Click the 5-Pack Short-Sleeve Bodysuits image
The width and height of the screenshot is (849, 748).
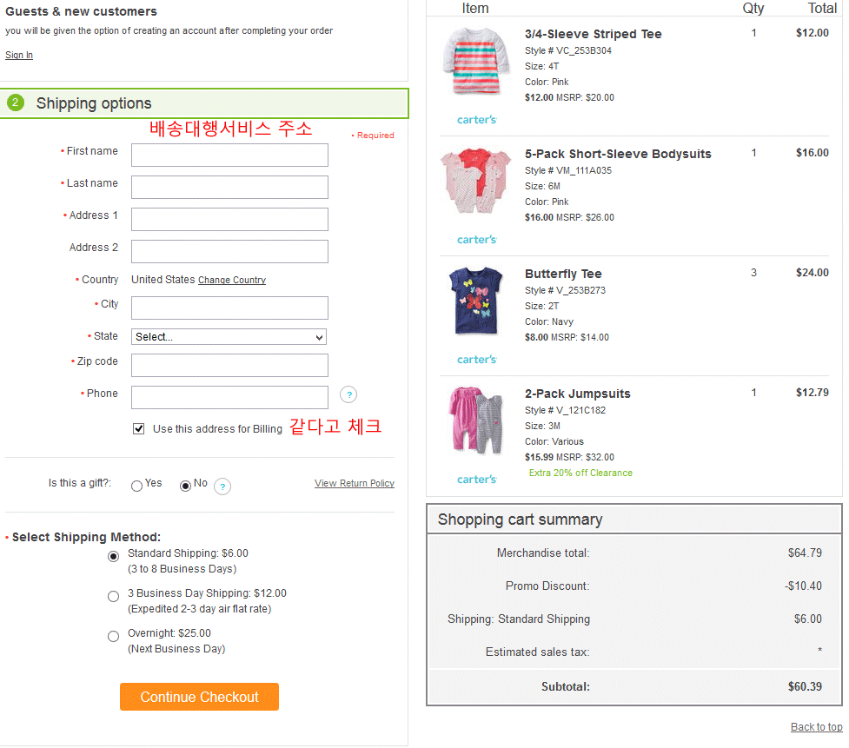[475, 182]
